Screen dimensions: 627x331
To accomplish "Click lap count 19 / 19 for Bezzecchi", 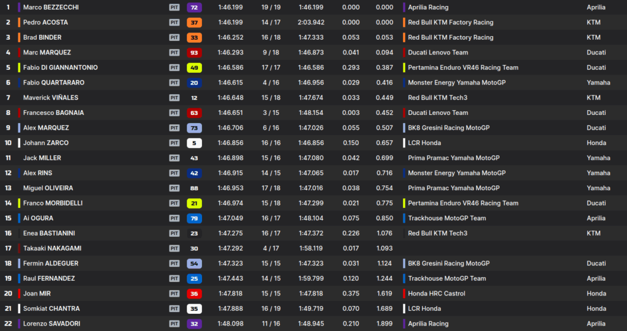I will pyautogui.click(x=271, y=7).
